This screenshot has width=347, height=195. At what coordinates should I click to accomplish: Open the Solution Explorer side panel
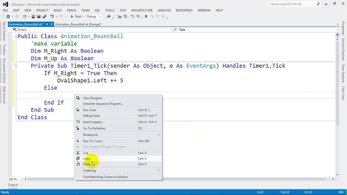[x=343, y=50]
